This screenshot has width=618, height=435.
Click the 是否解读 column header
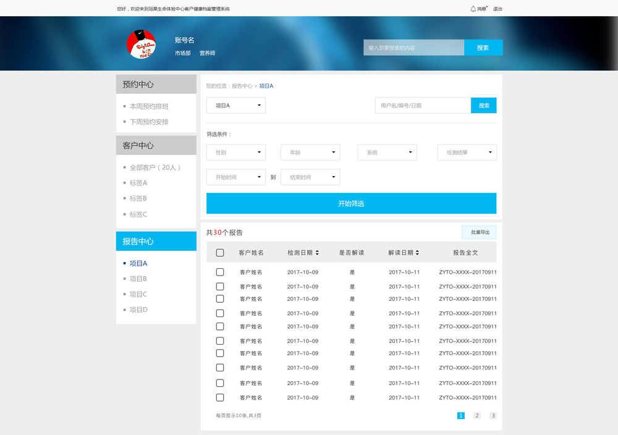pyautogui.click(x=352, y=253)
